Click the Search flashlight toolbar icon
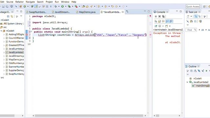 pyautogui.click(x=91, y=6)
